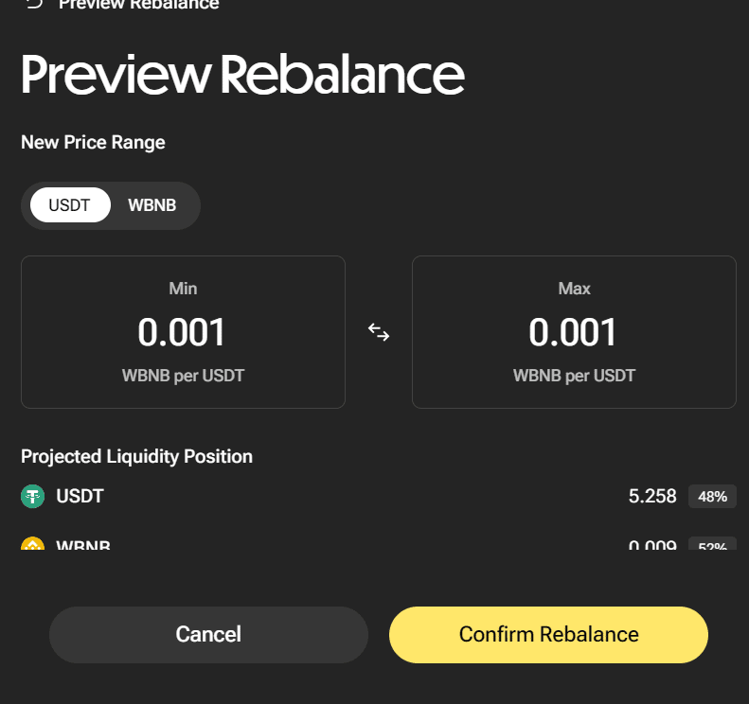The width and height of the screenshot is (749, 704).
Task: Click the 48% allocation badge
Action: (x=712, y=496)
